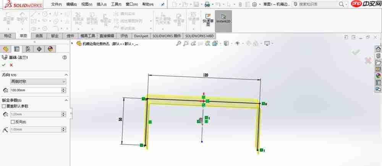Viewport: 382px width, 166px height.
Task: Cancel sketch with the confirmation corner red X
Action: click(x=368, y=61)
